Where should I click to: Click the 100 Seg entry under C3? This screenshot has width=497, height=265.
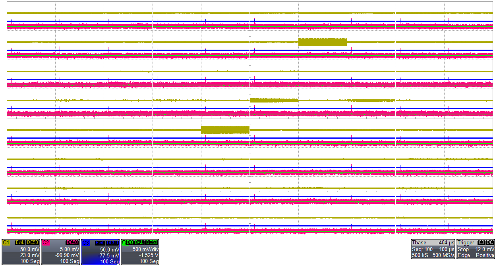point(109,261)
